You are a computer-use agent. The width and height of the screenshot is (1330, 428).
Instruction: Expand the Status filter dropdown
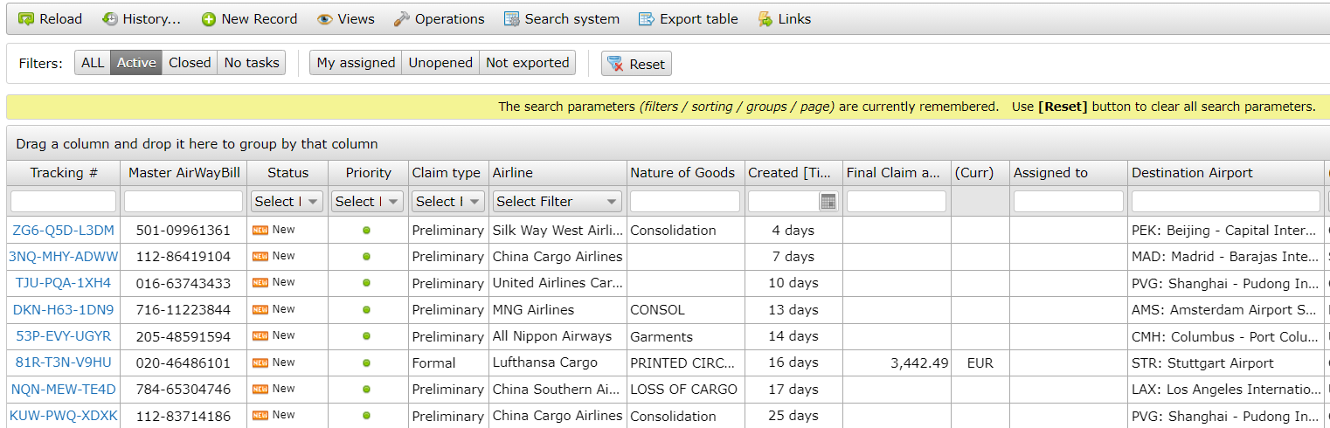[287, 202]
